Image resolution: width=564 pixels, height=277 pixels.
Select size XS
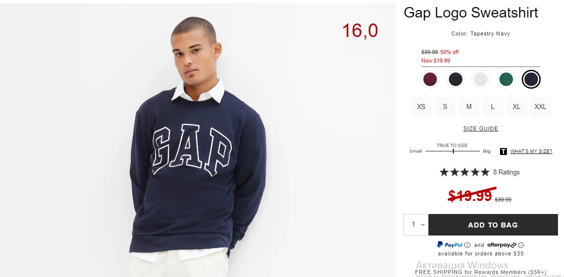tap(421, 106)
